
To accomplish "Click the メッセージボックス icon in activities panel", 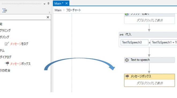I will [7, 64].
